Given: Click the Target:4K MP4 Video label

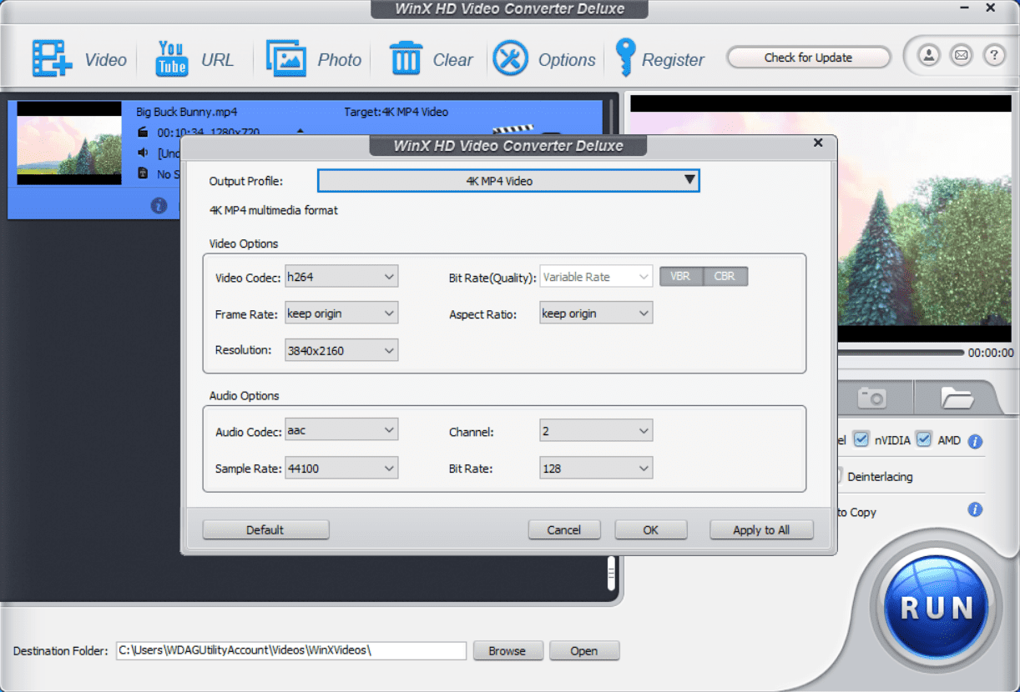Looking at the screenshot, I should pyautogui.click(x=396, y=112).
